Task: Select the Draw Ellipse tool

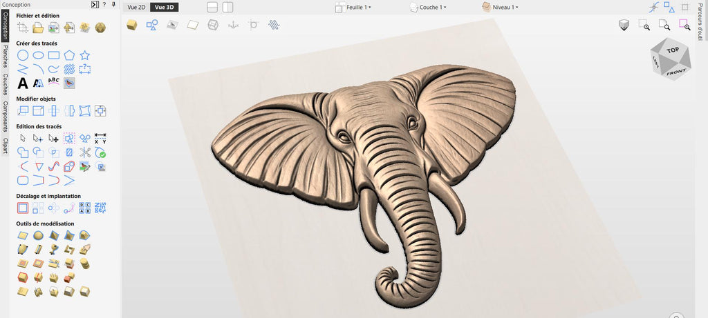Action: pyautogui.click(x=39, y=55)
